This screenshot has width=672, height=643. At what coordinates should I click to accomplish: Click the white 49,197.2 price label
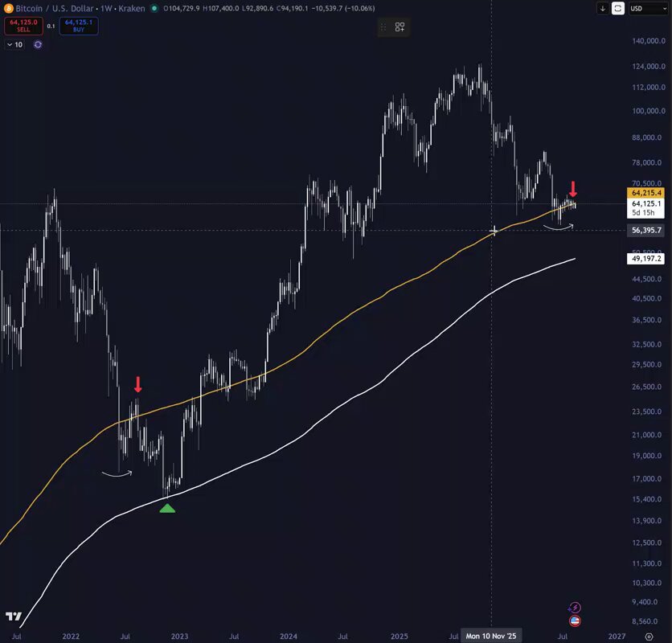click(x=645, y=259)
